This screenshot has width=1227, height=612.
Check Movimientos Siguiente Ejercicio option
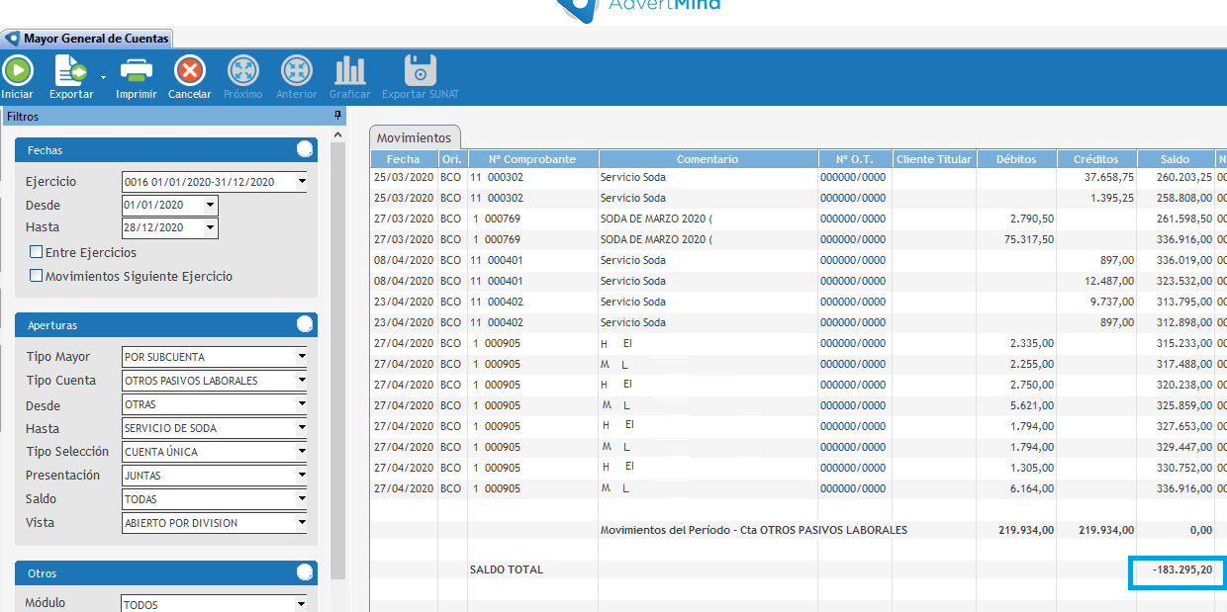click(37, 276)
